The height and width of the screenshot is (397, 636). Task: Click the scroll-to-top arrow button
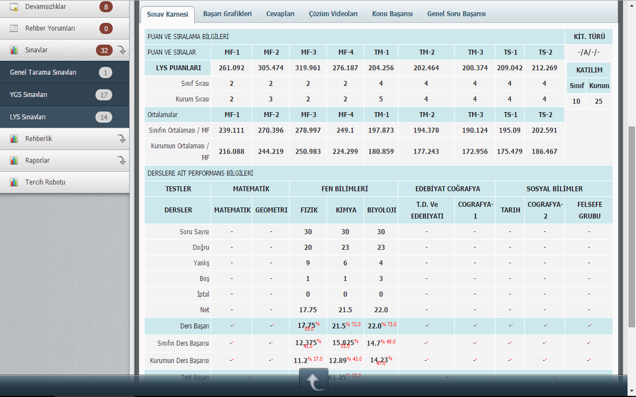coord(314,382)
